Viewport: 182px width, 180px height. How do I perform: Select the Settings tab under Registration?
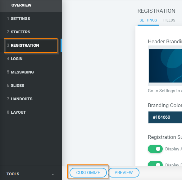point(148,20)
